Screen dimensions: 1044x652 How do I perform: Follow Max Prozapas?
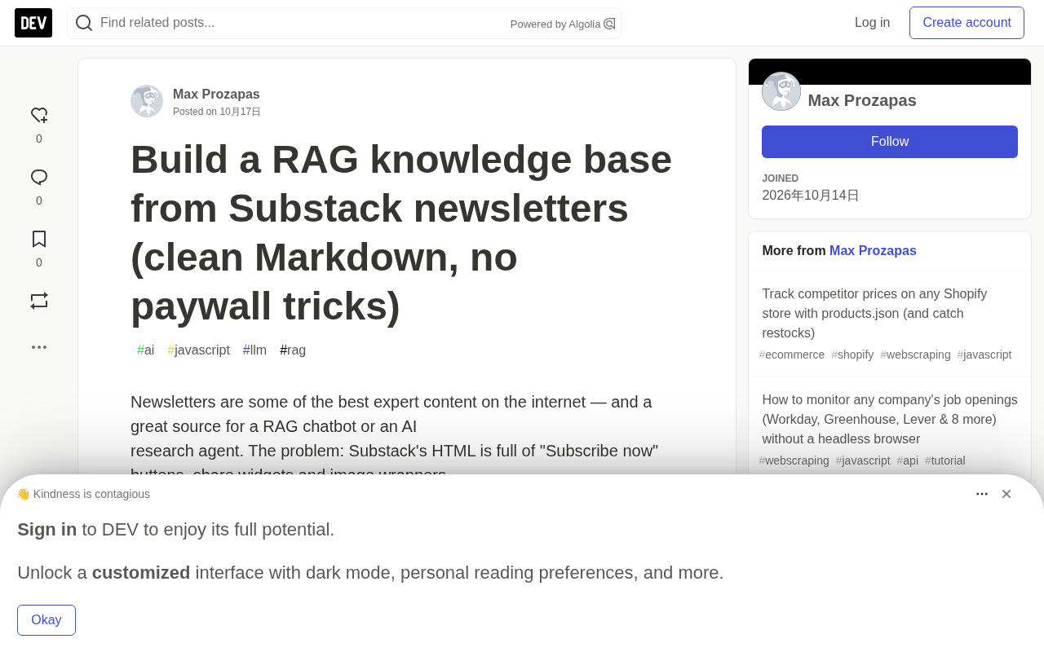click(x=890, y=142)
